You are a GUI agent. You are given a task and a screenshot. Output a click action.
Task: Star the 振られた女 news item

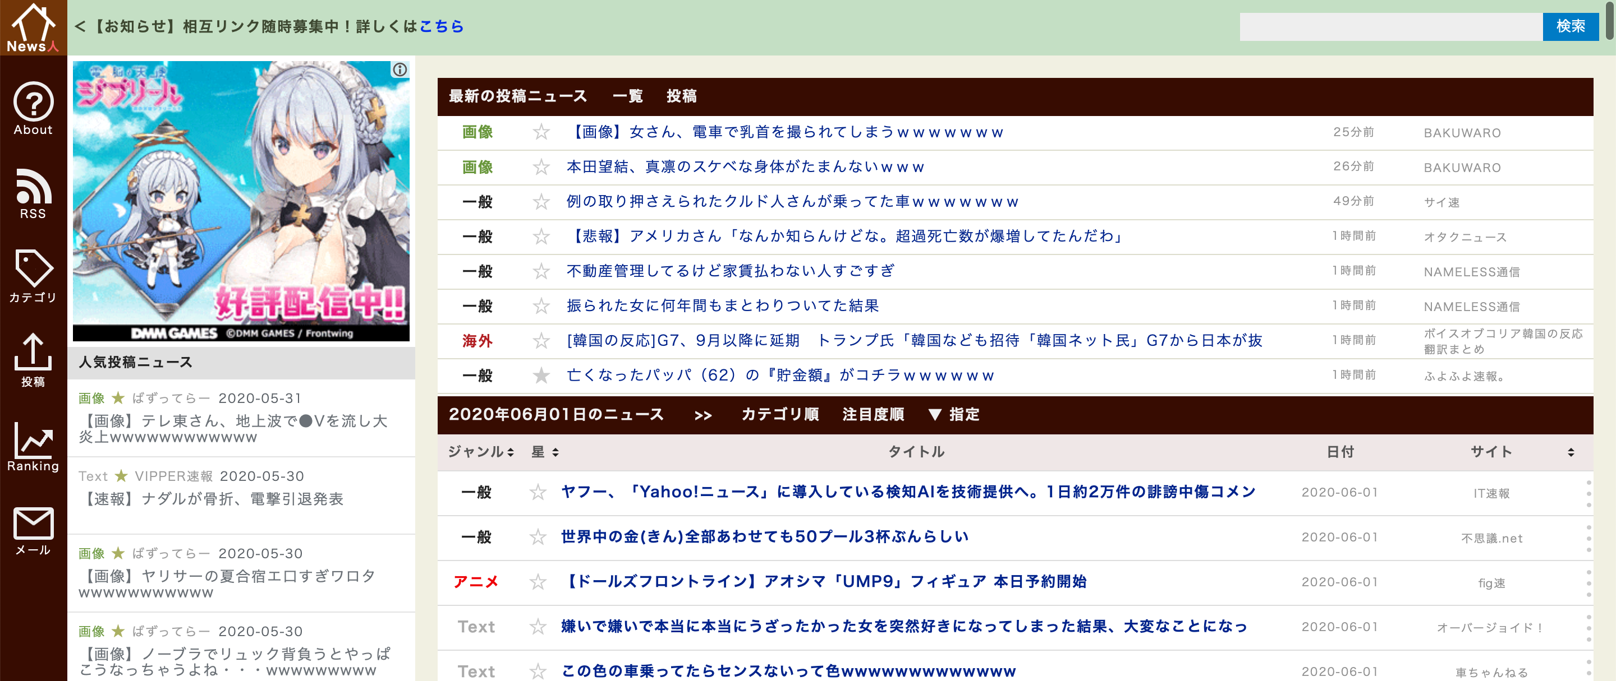[x=541, y=307]
